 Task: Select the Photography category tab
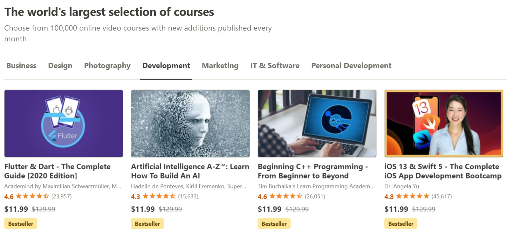tap(107, 66)
